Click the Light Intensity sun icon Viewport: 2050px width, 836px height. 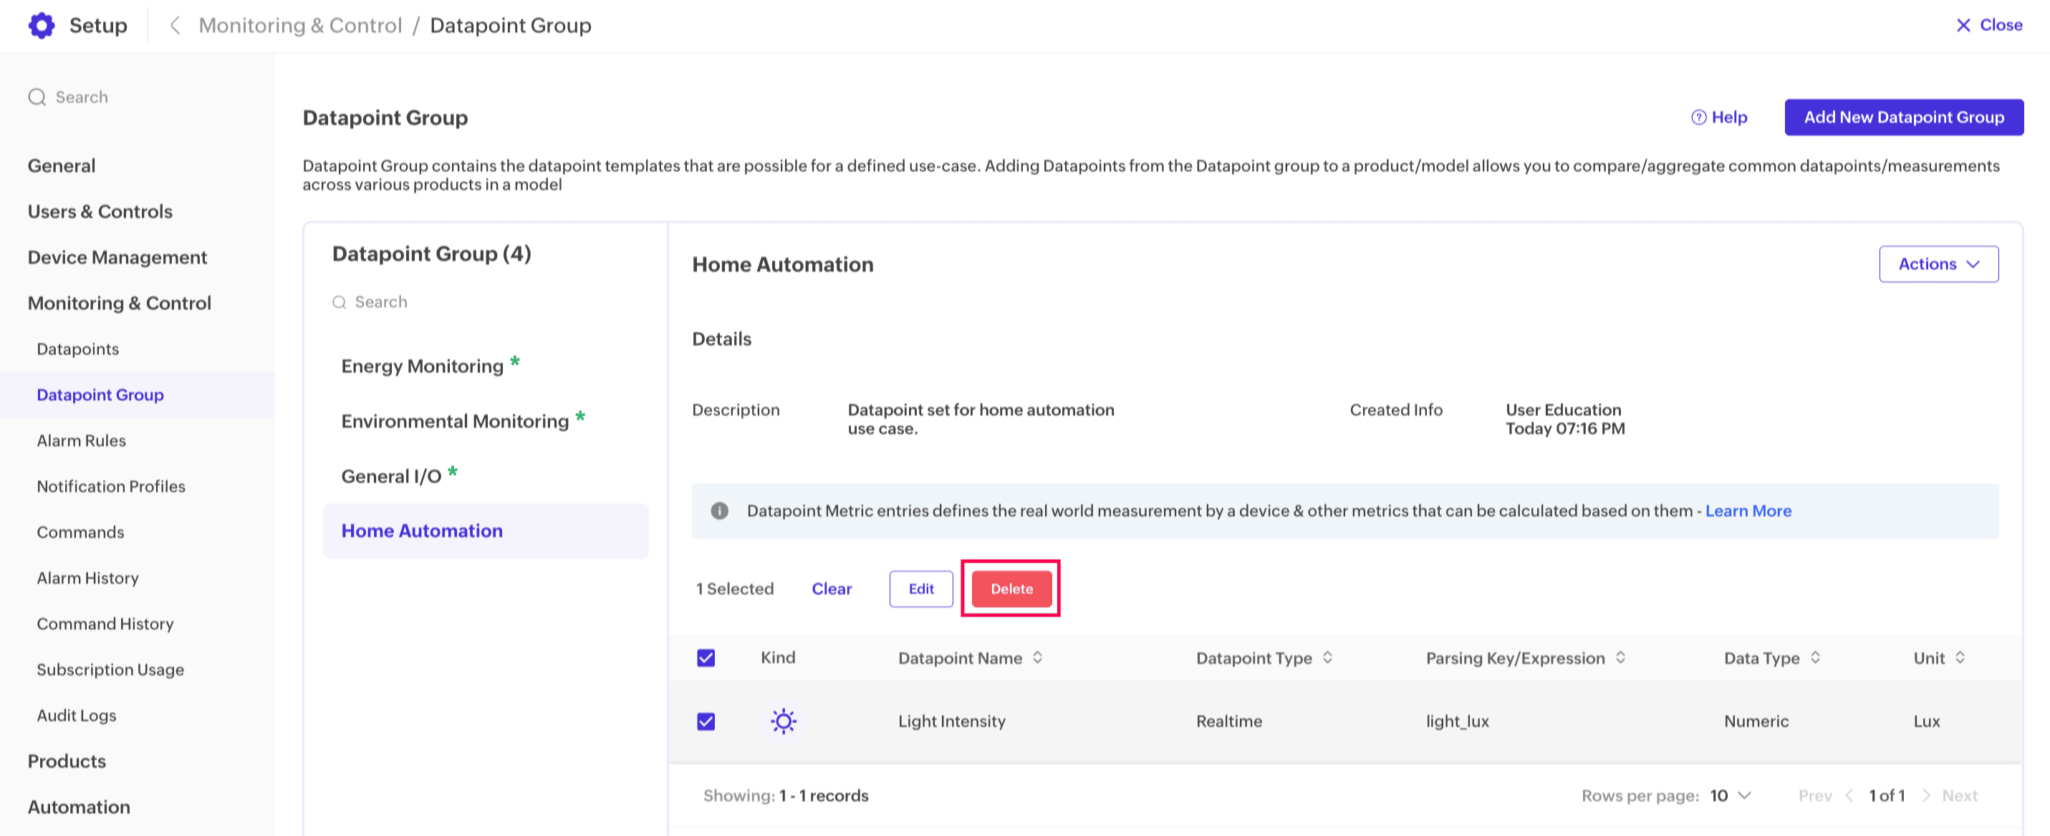coord(783,721)
